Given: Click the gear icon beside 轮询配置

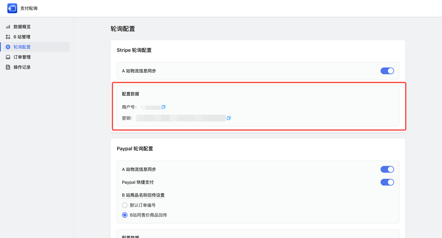Looking at the screenshot, I should point(8,47).
